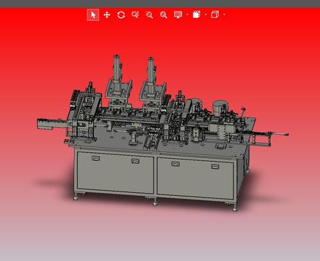The image size is (320, 261).
Task: Activate the Select arrow cursor tool
Action: [93, 15]
